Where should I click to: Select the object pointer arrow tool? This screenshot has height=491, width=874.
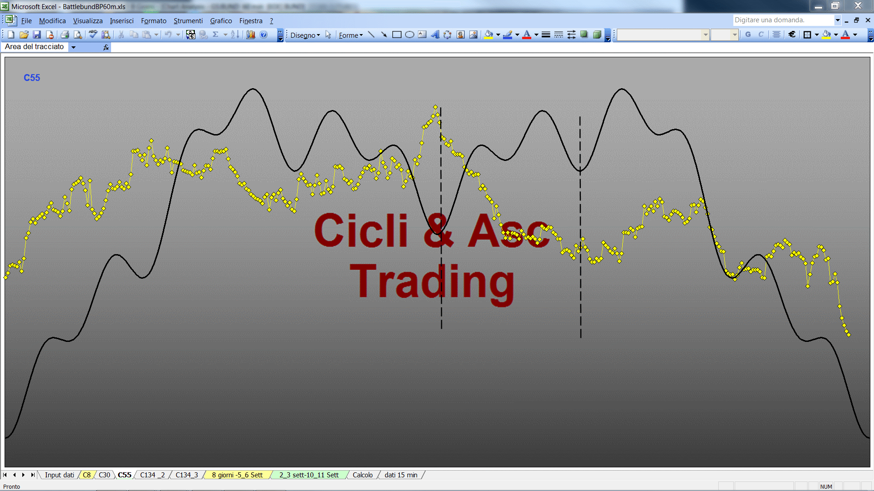pyautogui.click(x=328, y=35)
